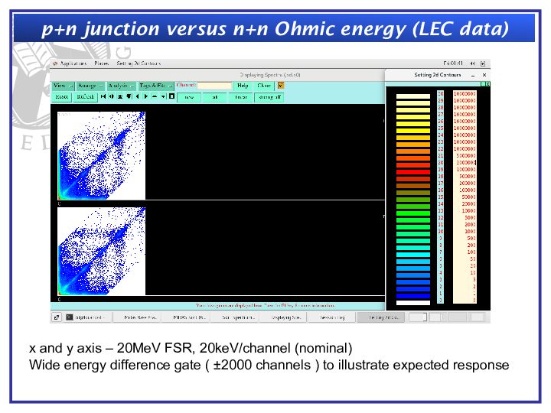Click the workspace switcher first box
Viewport: 551px width, 413px height.
[x=418, y=317]
